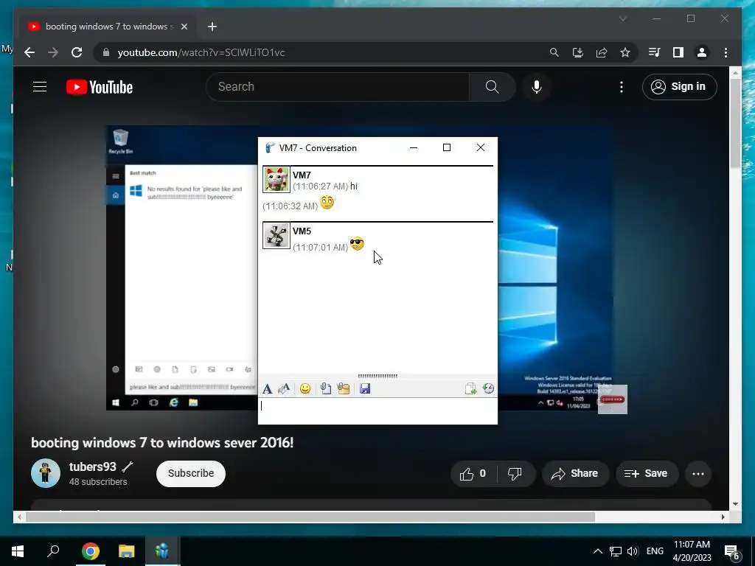Open the Chrome profile icon
This screenshot has width=755, height=566.
click(x=702, y=52)
